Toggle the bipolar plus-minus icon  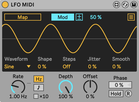coord(79,17)
